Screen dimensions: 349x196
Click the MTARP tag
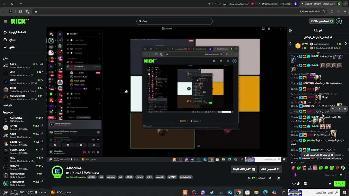[172, 177]
